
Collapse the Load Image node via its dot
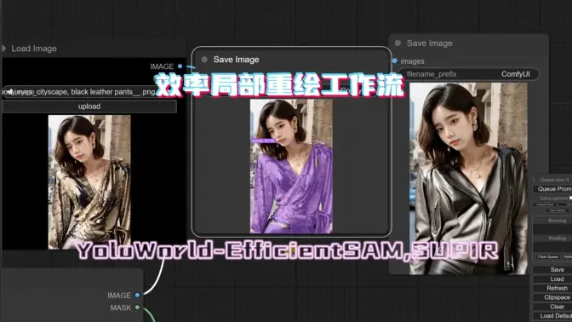(x=3, y=49)
